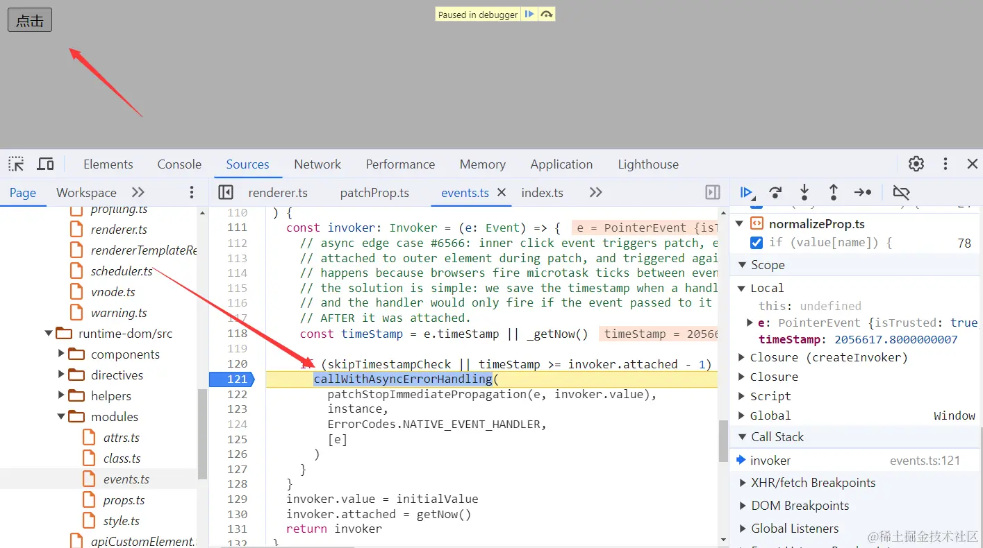Open the Memory panel
This screenshot has width=983, height=548.
click(x=482, y=164)
